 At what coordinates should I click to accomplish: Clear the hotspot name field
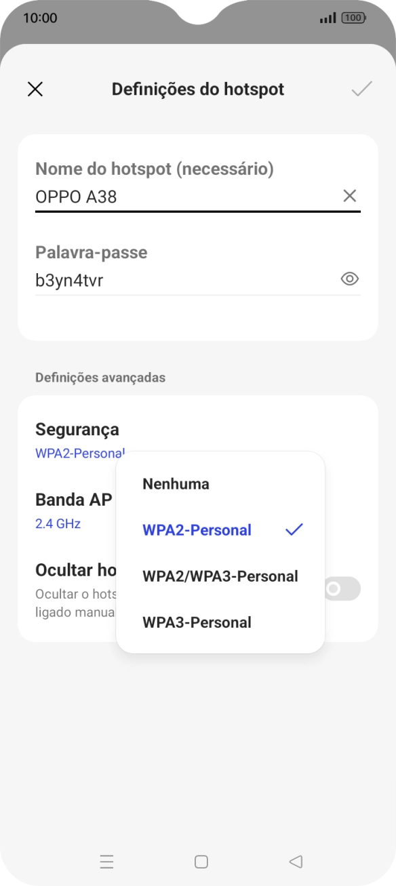click(x=350, y=197)
